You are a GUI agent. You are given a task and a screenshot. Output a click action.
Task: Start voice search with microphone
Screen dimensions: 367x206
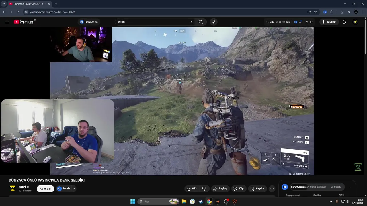[x=213, y=22]
